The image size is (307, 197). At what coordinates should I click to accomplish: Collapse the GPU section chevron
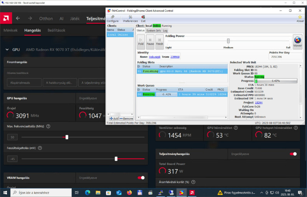pyautogui.click(x=7, y=50)
